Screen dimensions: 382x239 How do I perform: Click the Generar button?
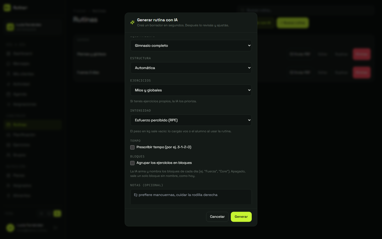coord(241,217)
